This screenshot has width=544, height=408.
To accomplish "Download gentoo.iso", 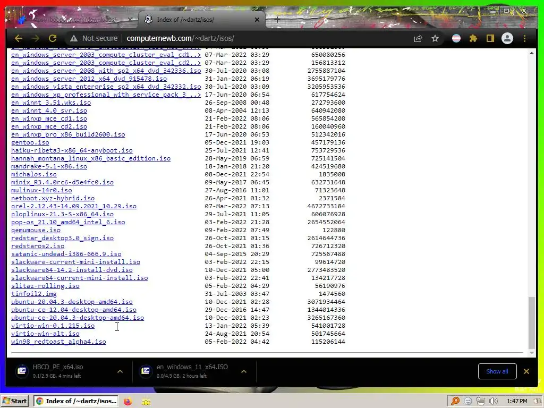I will (x=30, y=142).
